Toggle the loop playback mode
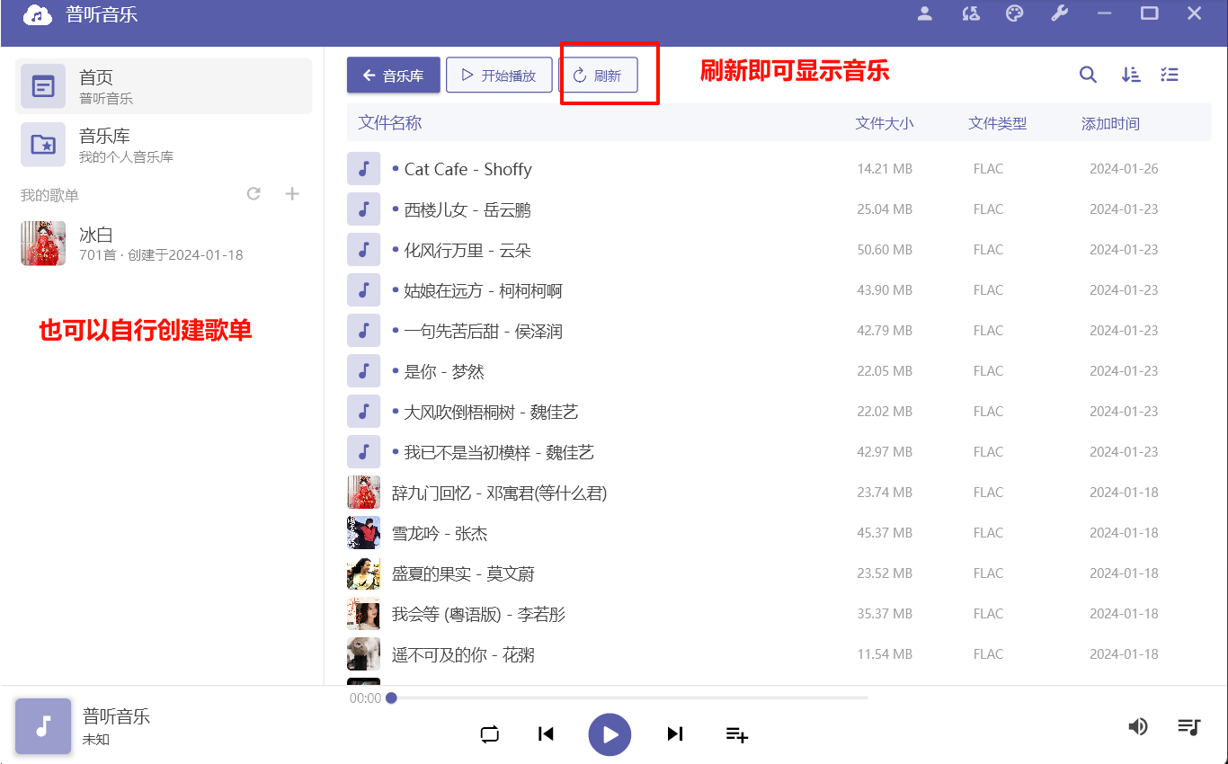Viewport: 1228px width, 764px height. tap(489, 734)
